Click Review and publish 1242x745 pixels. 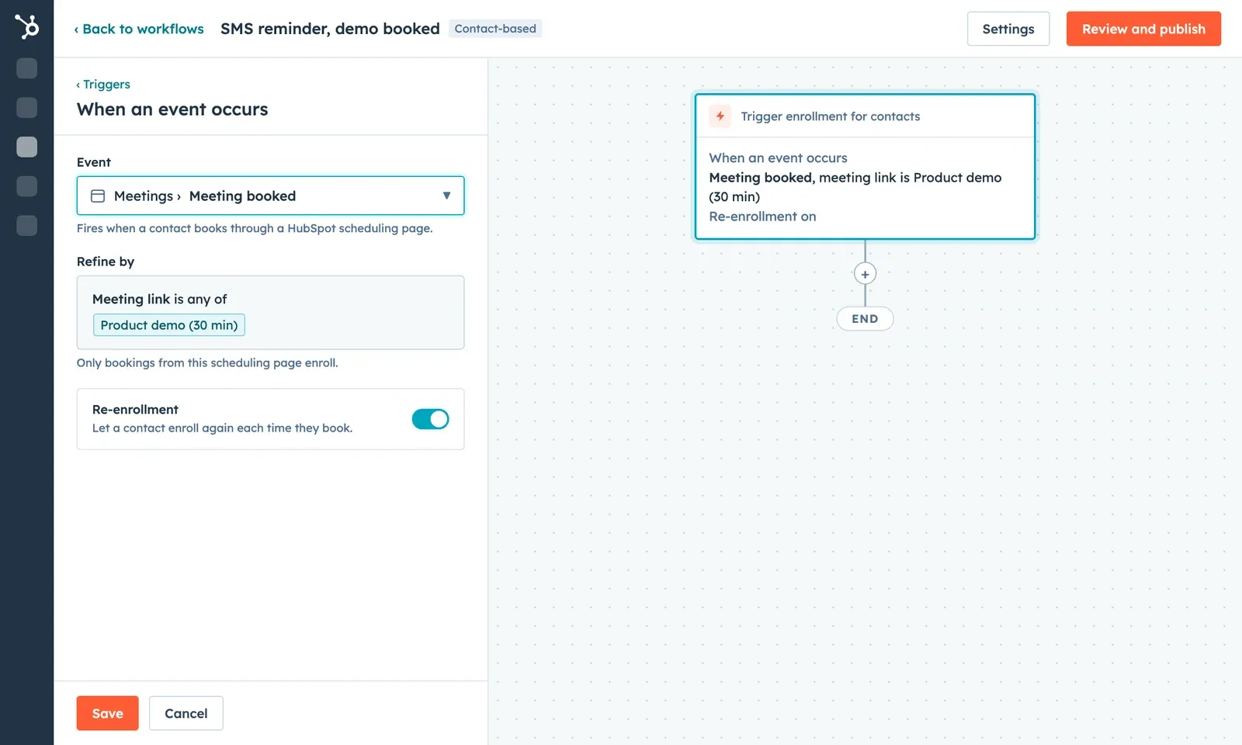tap(1143, 29)
